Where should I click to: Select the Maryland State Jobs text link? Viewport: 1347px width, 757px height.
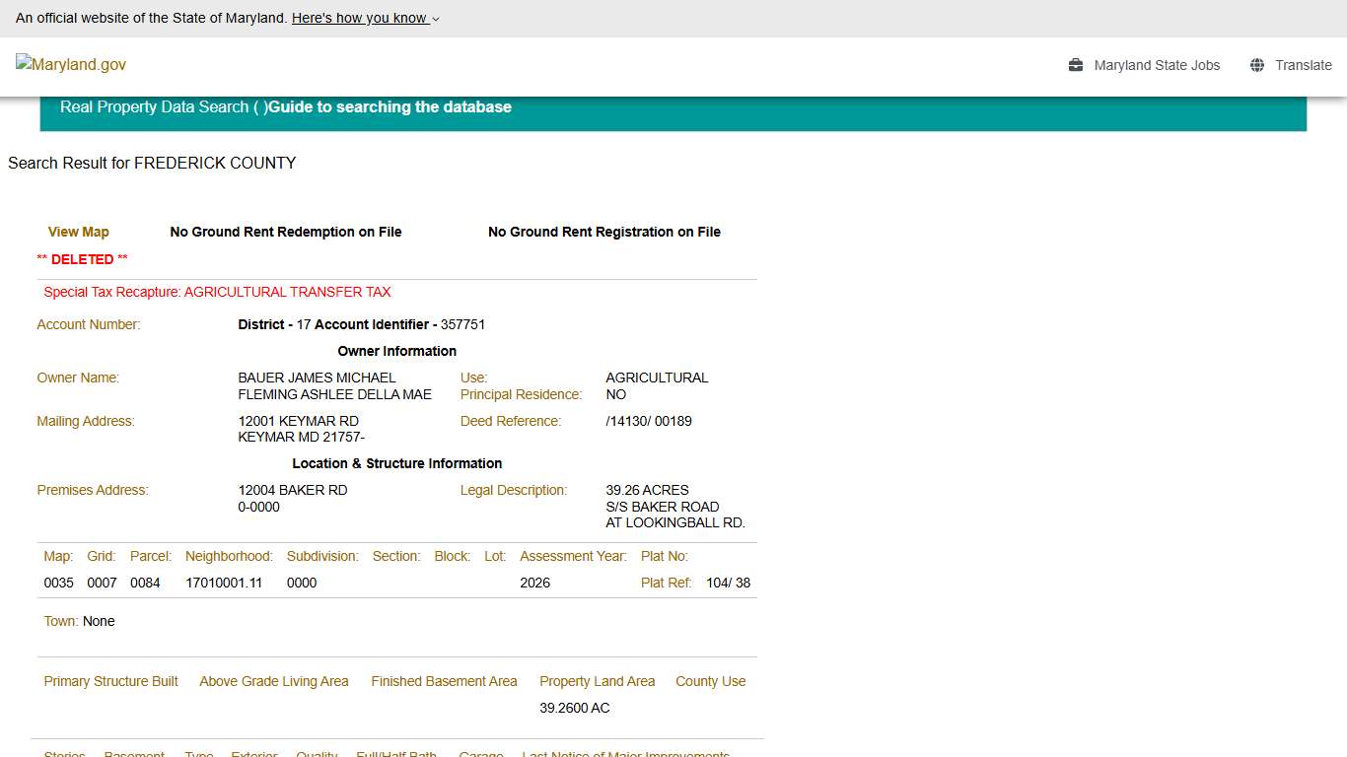tap(1157, 65)
